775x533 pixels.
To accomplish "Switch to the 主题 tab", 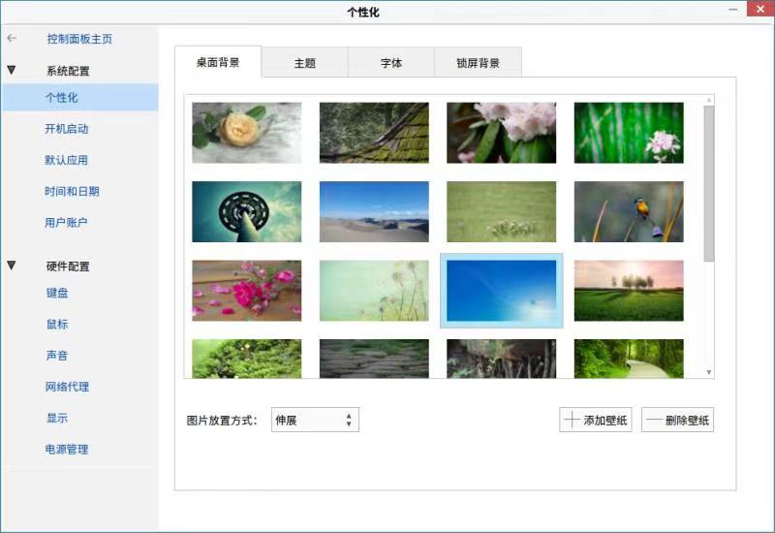I will (x=304, y=63).
